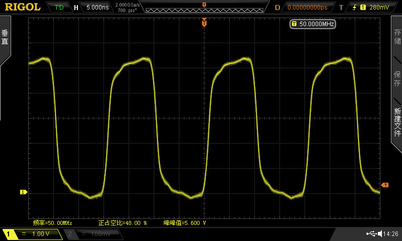Click the D delay label
402x241 pixels.
[x=277, y=8]
